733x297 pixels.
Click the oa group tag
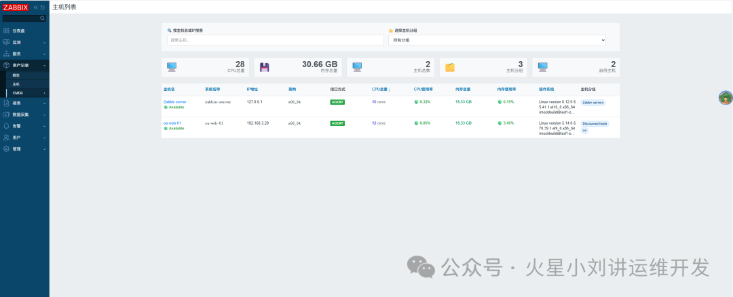(x=584, y=130)
